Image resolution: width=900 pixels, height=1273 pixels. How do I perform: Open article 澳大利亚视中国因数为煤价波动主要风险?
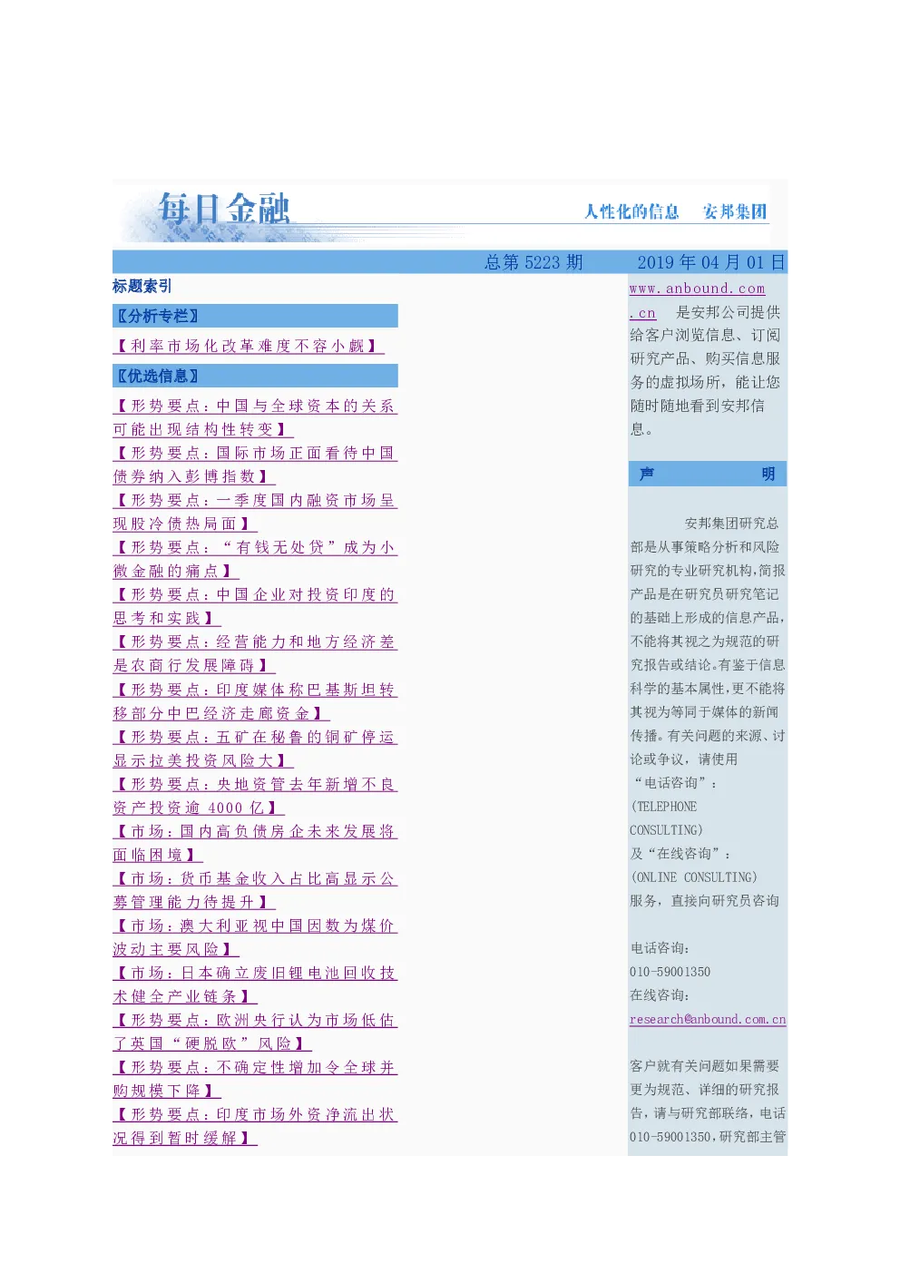click(x=255, y=937)
